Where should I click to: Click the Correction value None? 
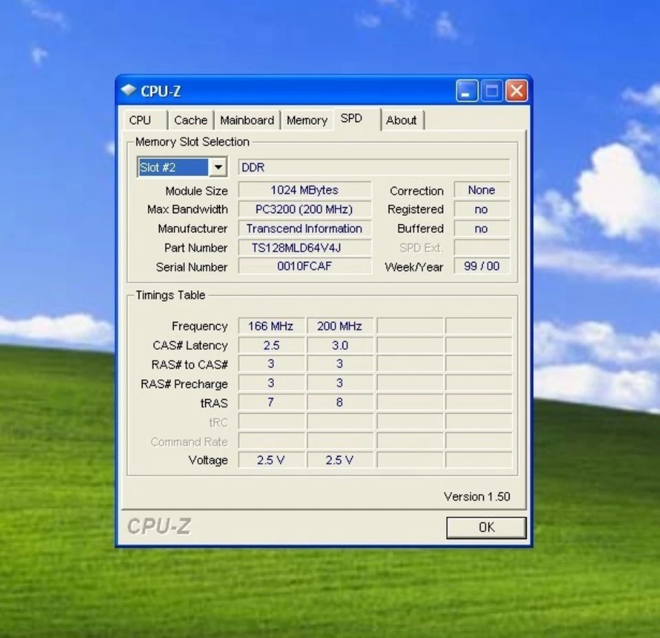(x=482, y=190)
